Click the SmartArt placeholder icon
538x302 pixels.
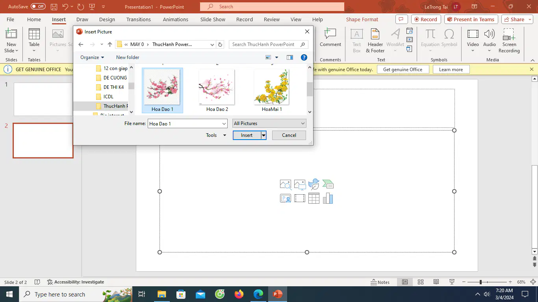[328, 184]
